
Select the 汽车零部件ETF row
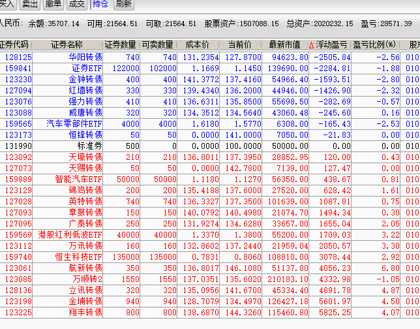click(x=210, y=124)
